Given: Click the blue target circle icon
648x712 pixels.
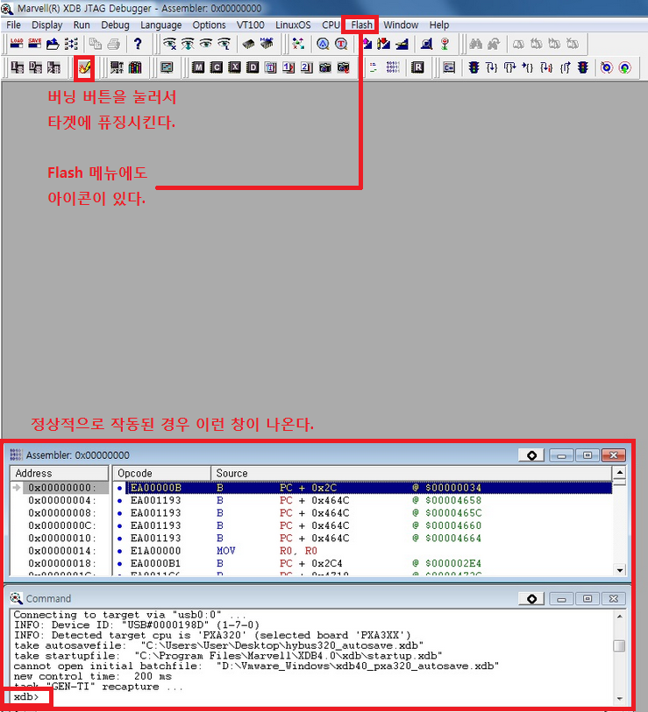Looking at the screenshot, I should (x=607, y=67).
